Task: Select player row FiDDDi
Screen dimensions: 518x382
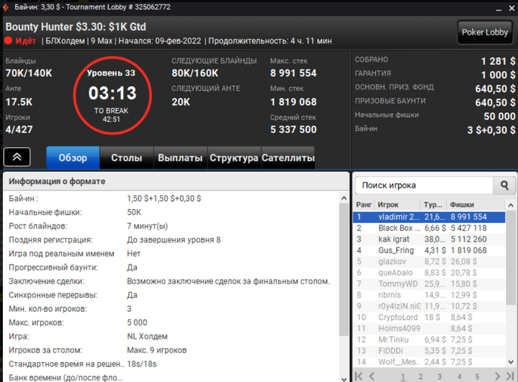Action: tap(429, 351)
